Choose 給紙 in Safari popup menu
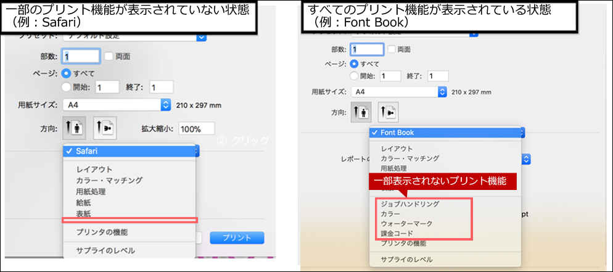The image size is (613, 272). 83,203
